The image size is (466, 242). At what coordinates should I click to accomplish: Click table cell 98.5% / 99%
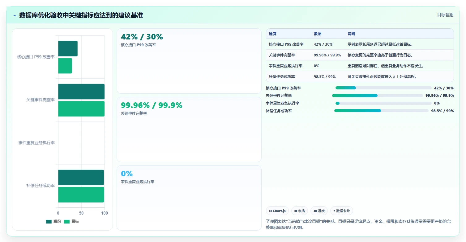pos(324,77)
